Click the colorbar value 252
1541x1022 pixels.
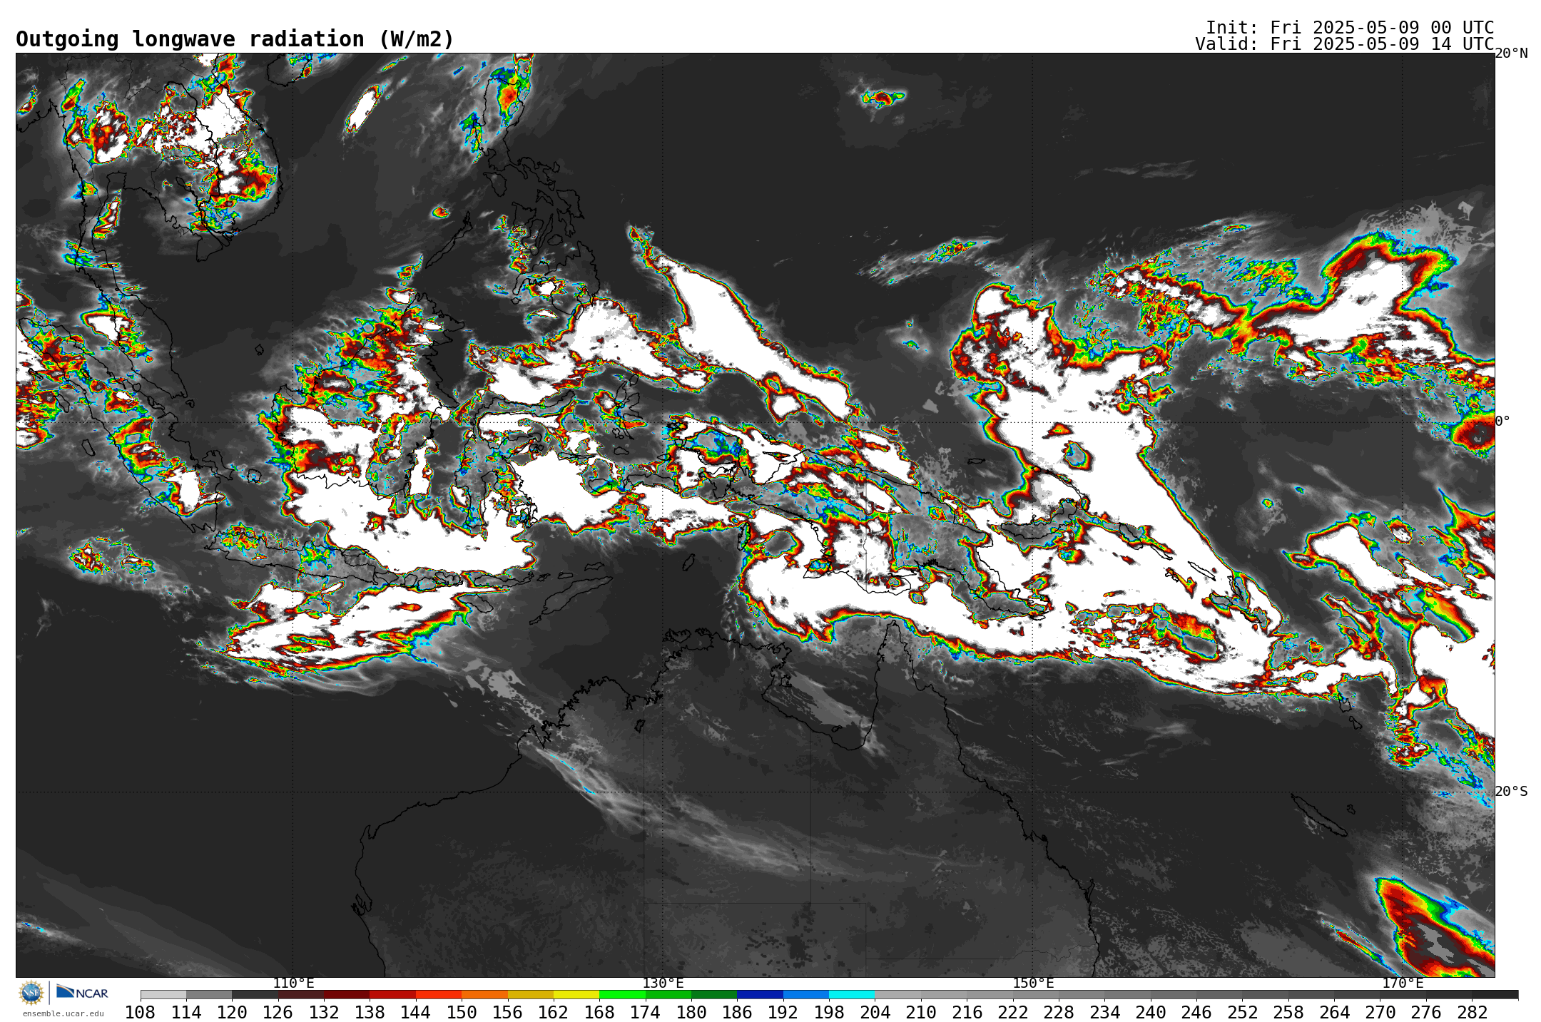tap(1242, 1012)
